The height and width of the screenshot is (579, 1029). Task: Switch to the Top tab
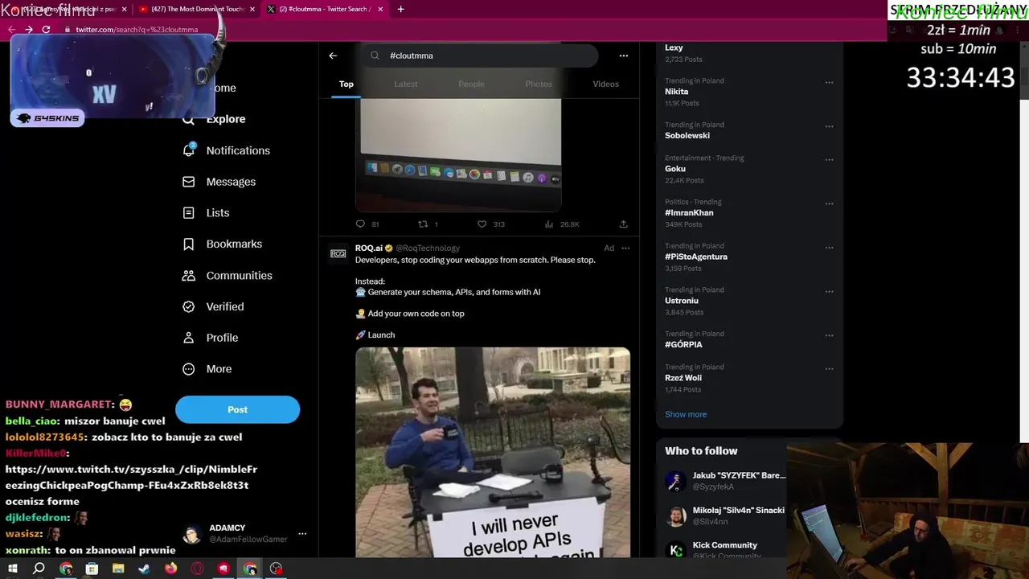pos(346,84)
